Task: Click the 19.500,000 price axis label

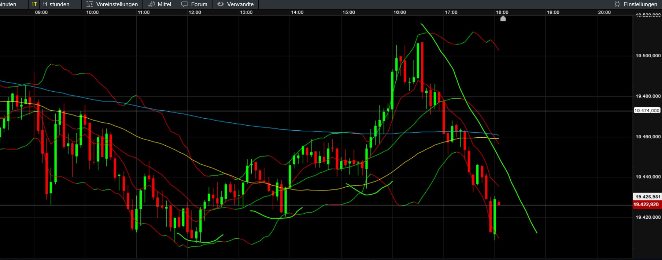Action: click(x=648, y=56)
